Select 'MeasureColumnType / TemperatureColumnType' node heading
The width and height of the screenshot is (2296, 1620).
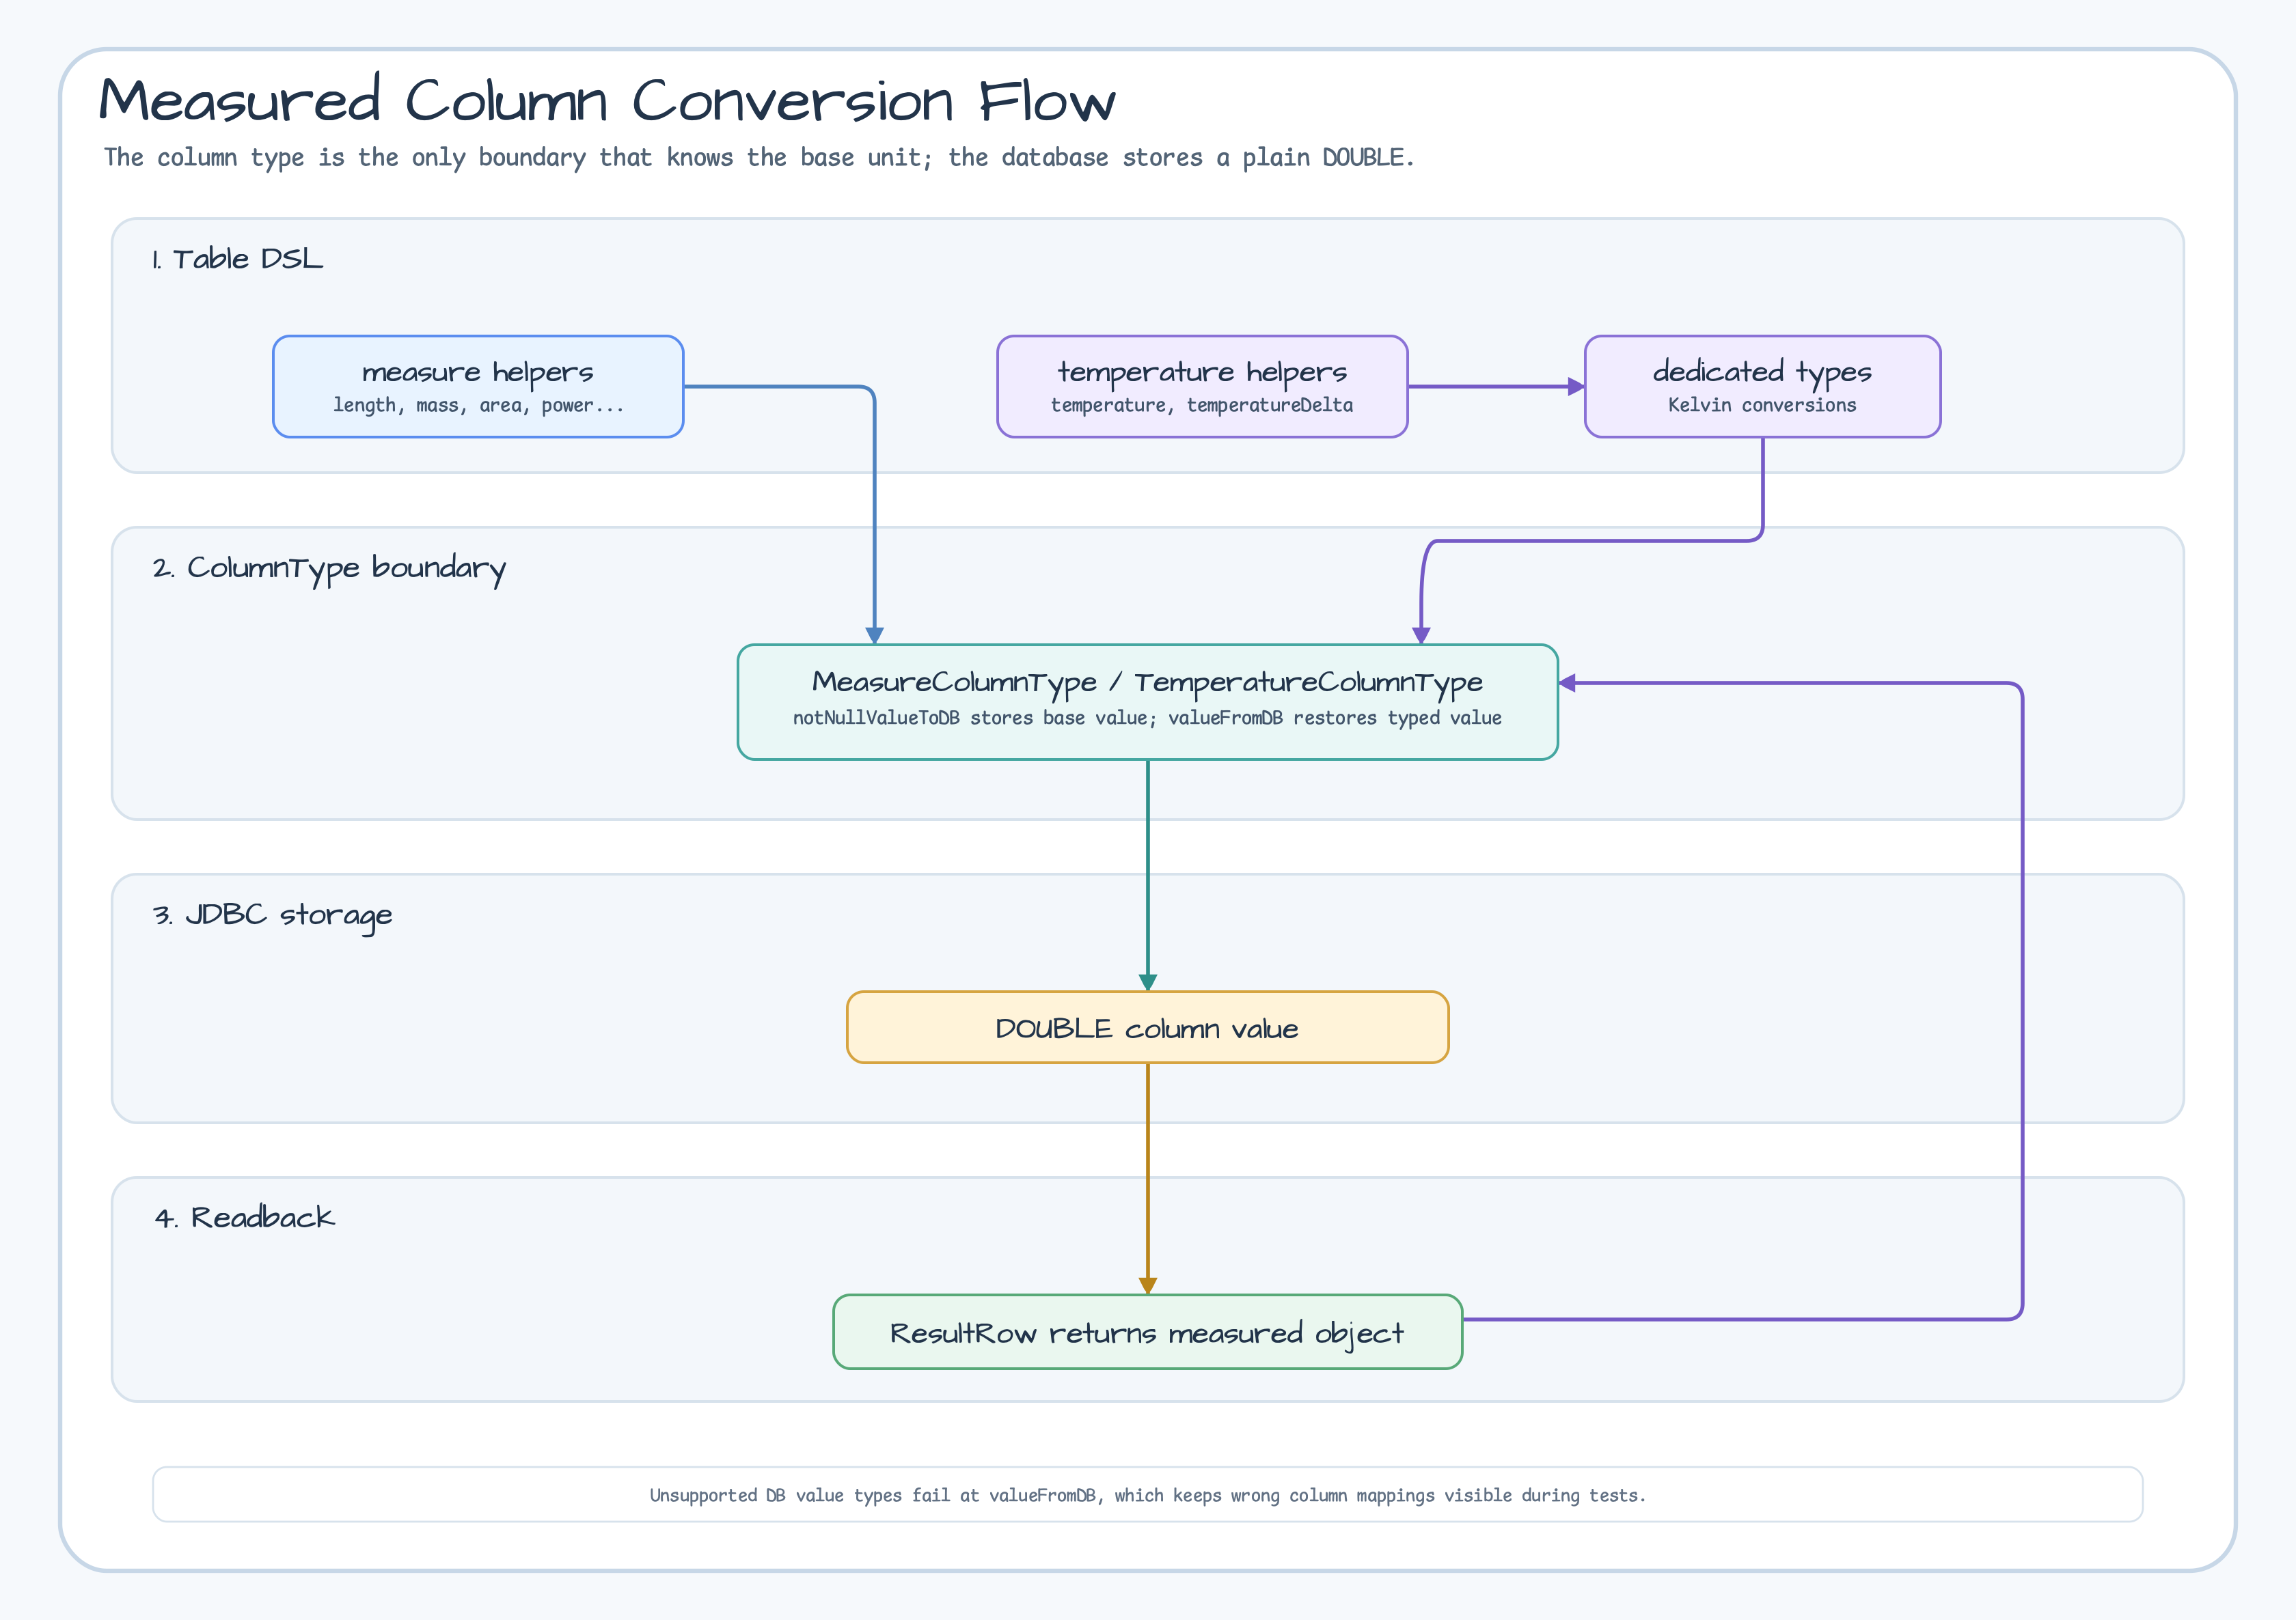(1147, 682)
